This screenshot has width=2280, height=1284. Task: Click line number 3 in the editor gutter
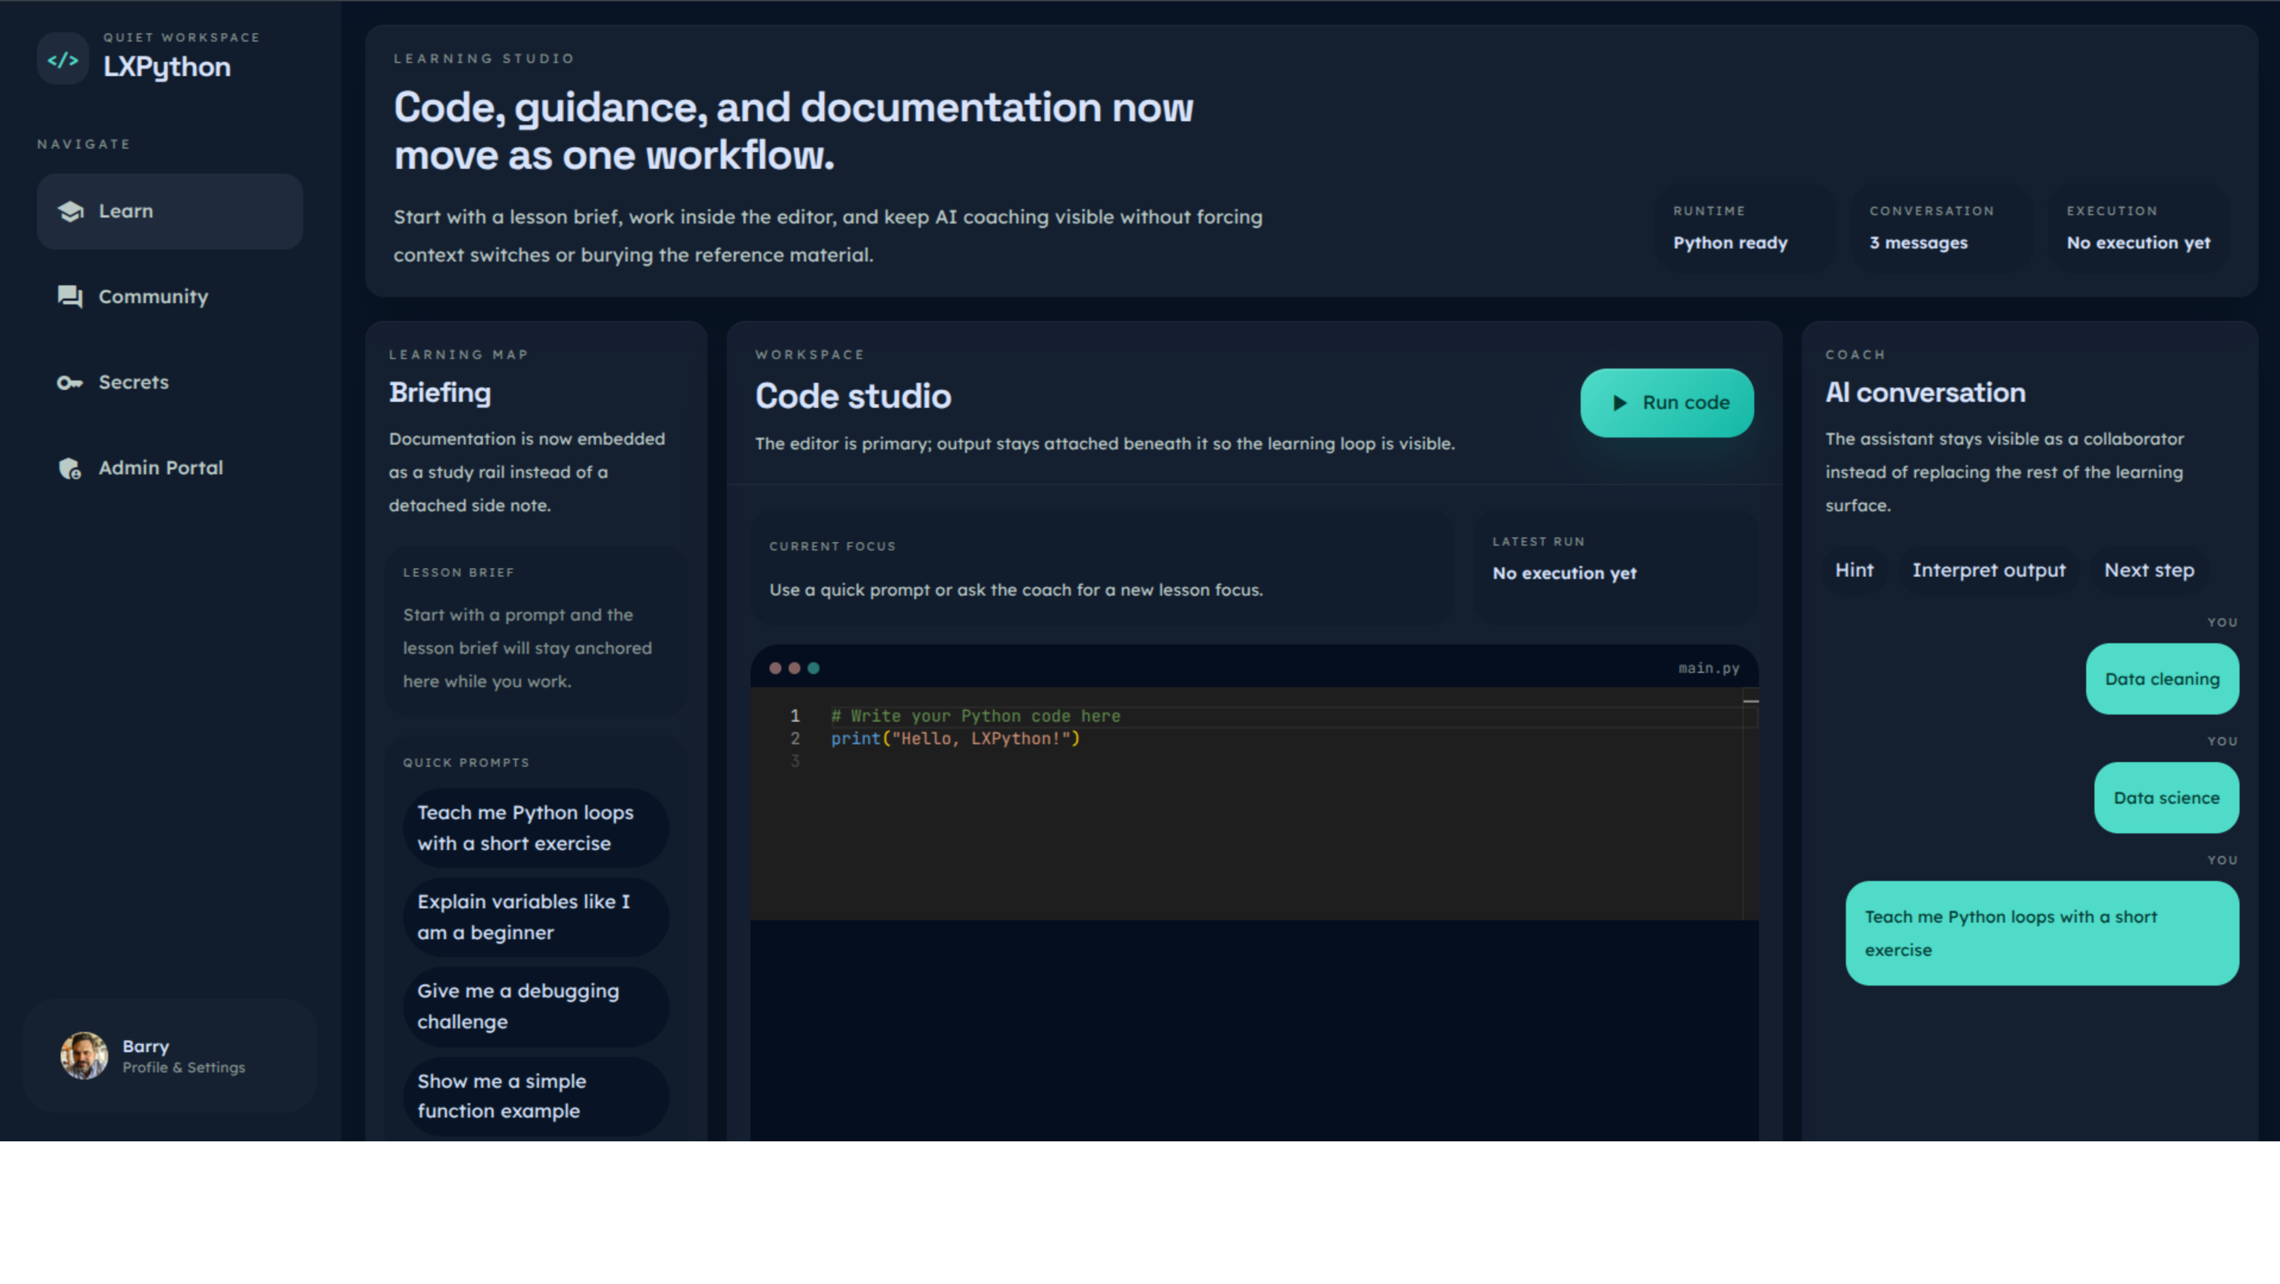[x=795, y=761]
